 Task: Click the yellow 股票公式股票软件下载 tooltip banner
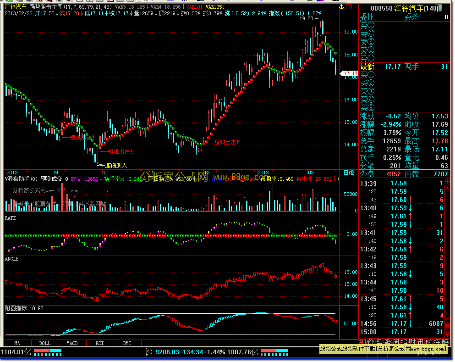pyautogui.click(x=384, y=349)
